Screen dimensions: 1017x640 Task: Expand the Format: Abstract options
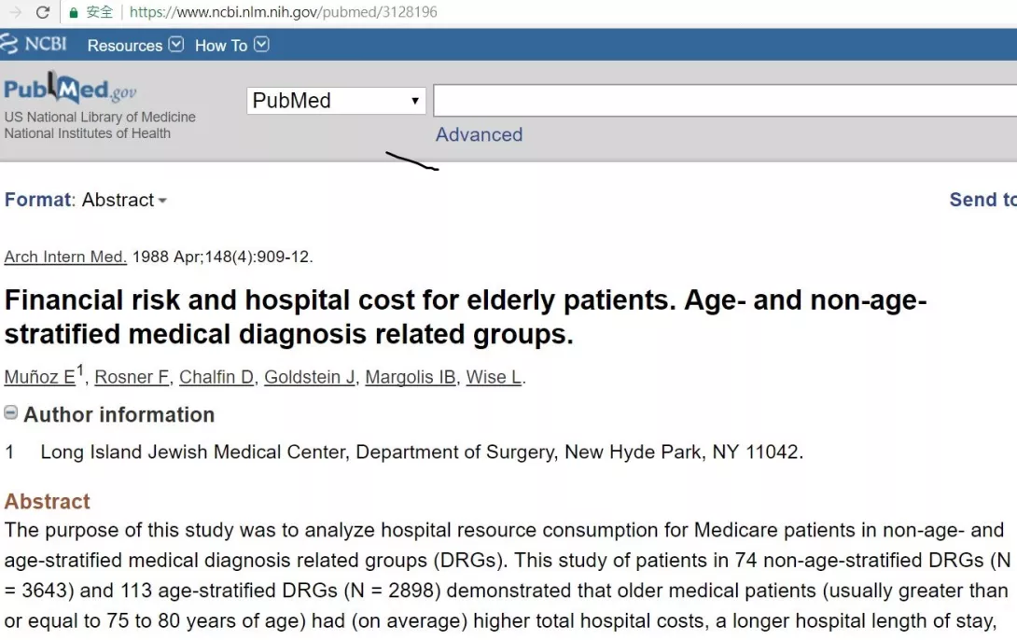86,200
